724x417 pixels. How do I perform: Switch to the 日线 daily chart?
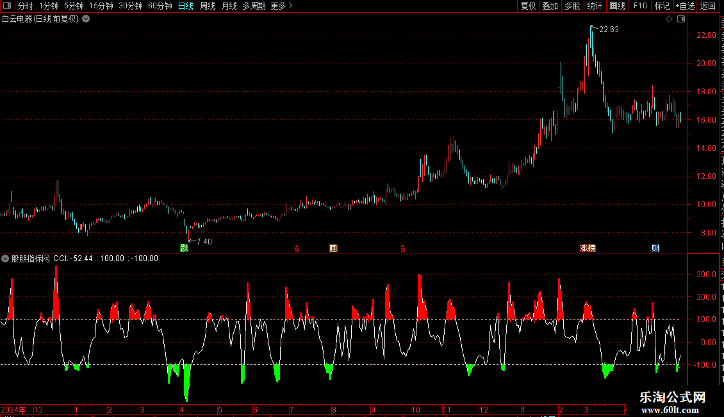pos(186,6)
